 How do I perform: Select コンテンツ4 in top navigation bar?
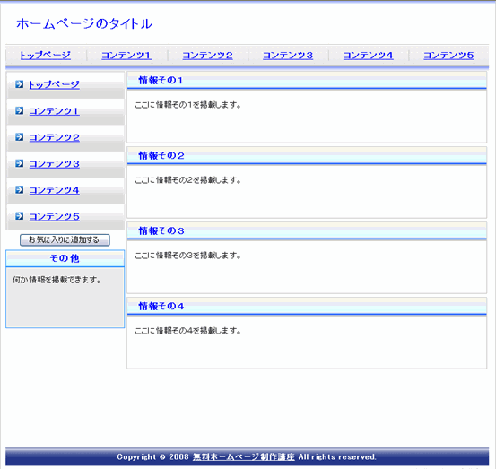(x=369, y=56)
